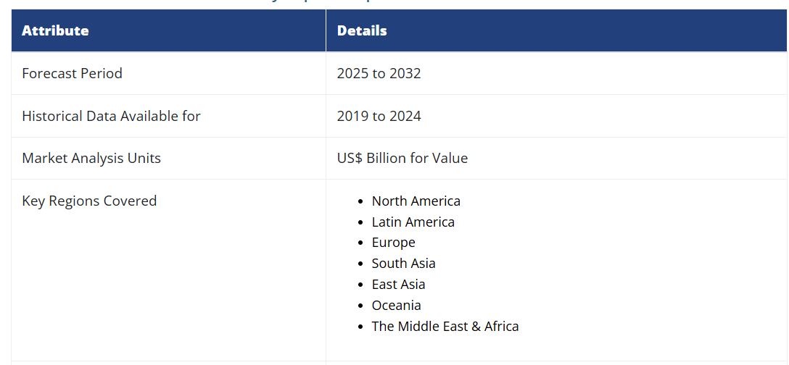
Task: Click The Middle East & Africa entry
Action: coord(445,327)
